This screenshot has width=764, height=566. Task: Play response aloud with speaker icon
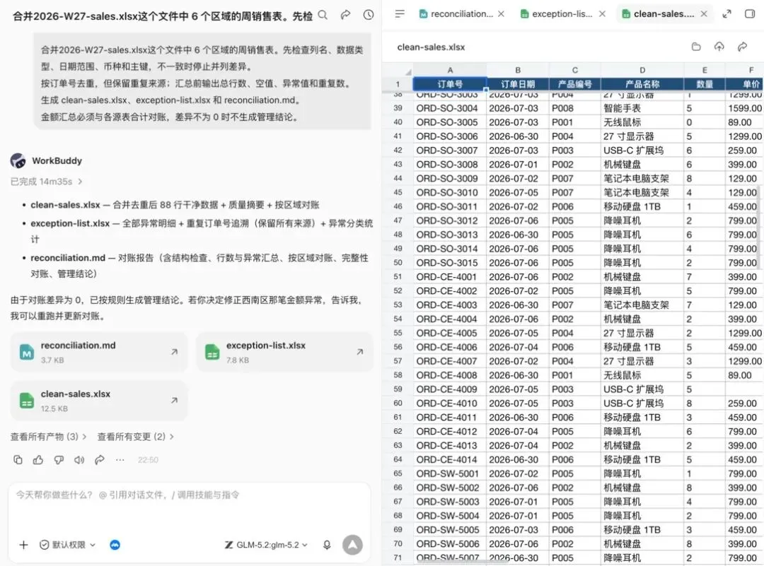click(79, 460)
